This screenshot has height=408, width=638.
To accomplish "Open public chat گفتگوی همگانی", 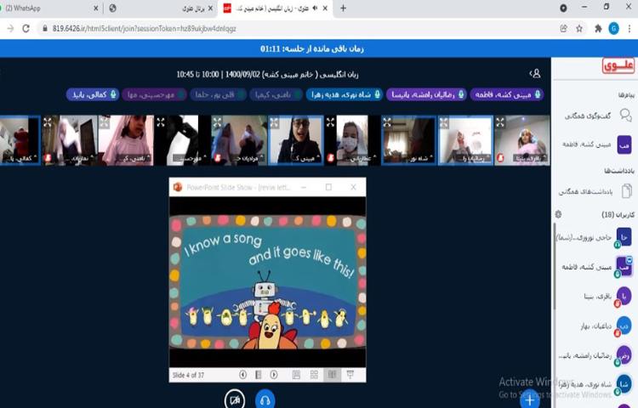I will tap(595, 116).
